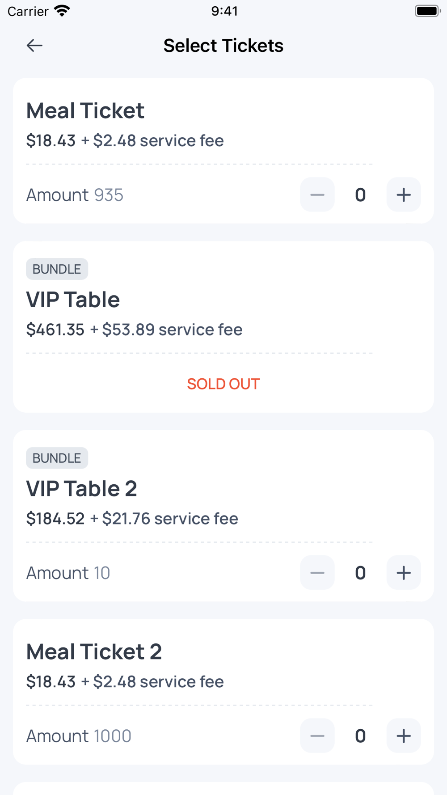The image size is (447, 795).
Task: Decrease Meal Ticket quantity with minus
Action: 317,195
